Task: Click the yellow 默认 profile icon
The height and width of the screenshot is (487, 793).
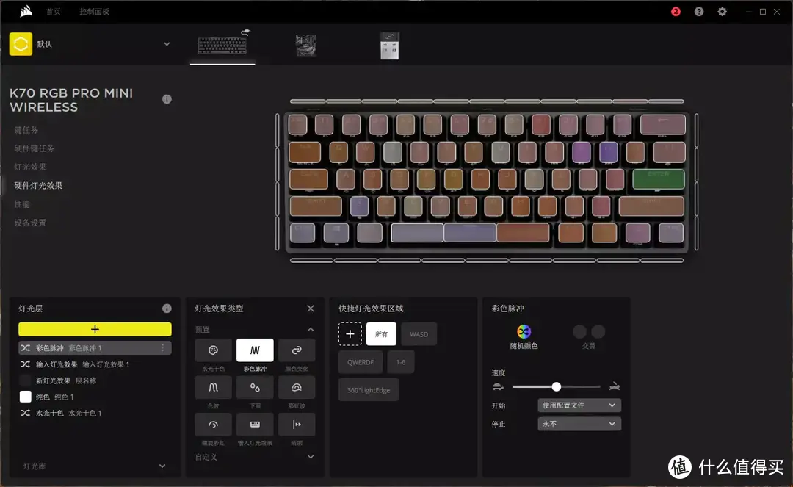Action: pyautogui.click(x=21, y=44)
